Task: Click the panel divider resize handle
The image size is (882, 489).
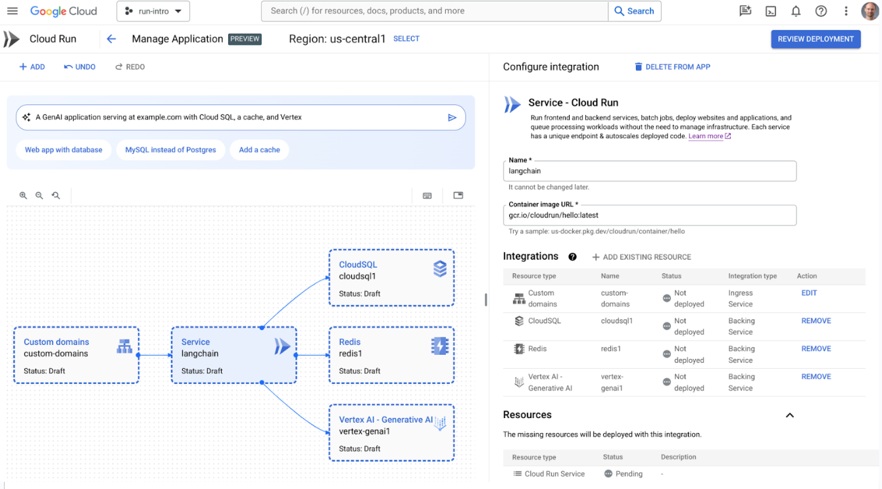Action: [x=486, y=300]
